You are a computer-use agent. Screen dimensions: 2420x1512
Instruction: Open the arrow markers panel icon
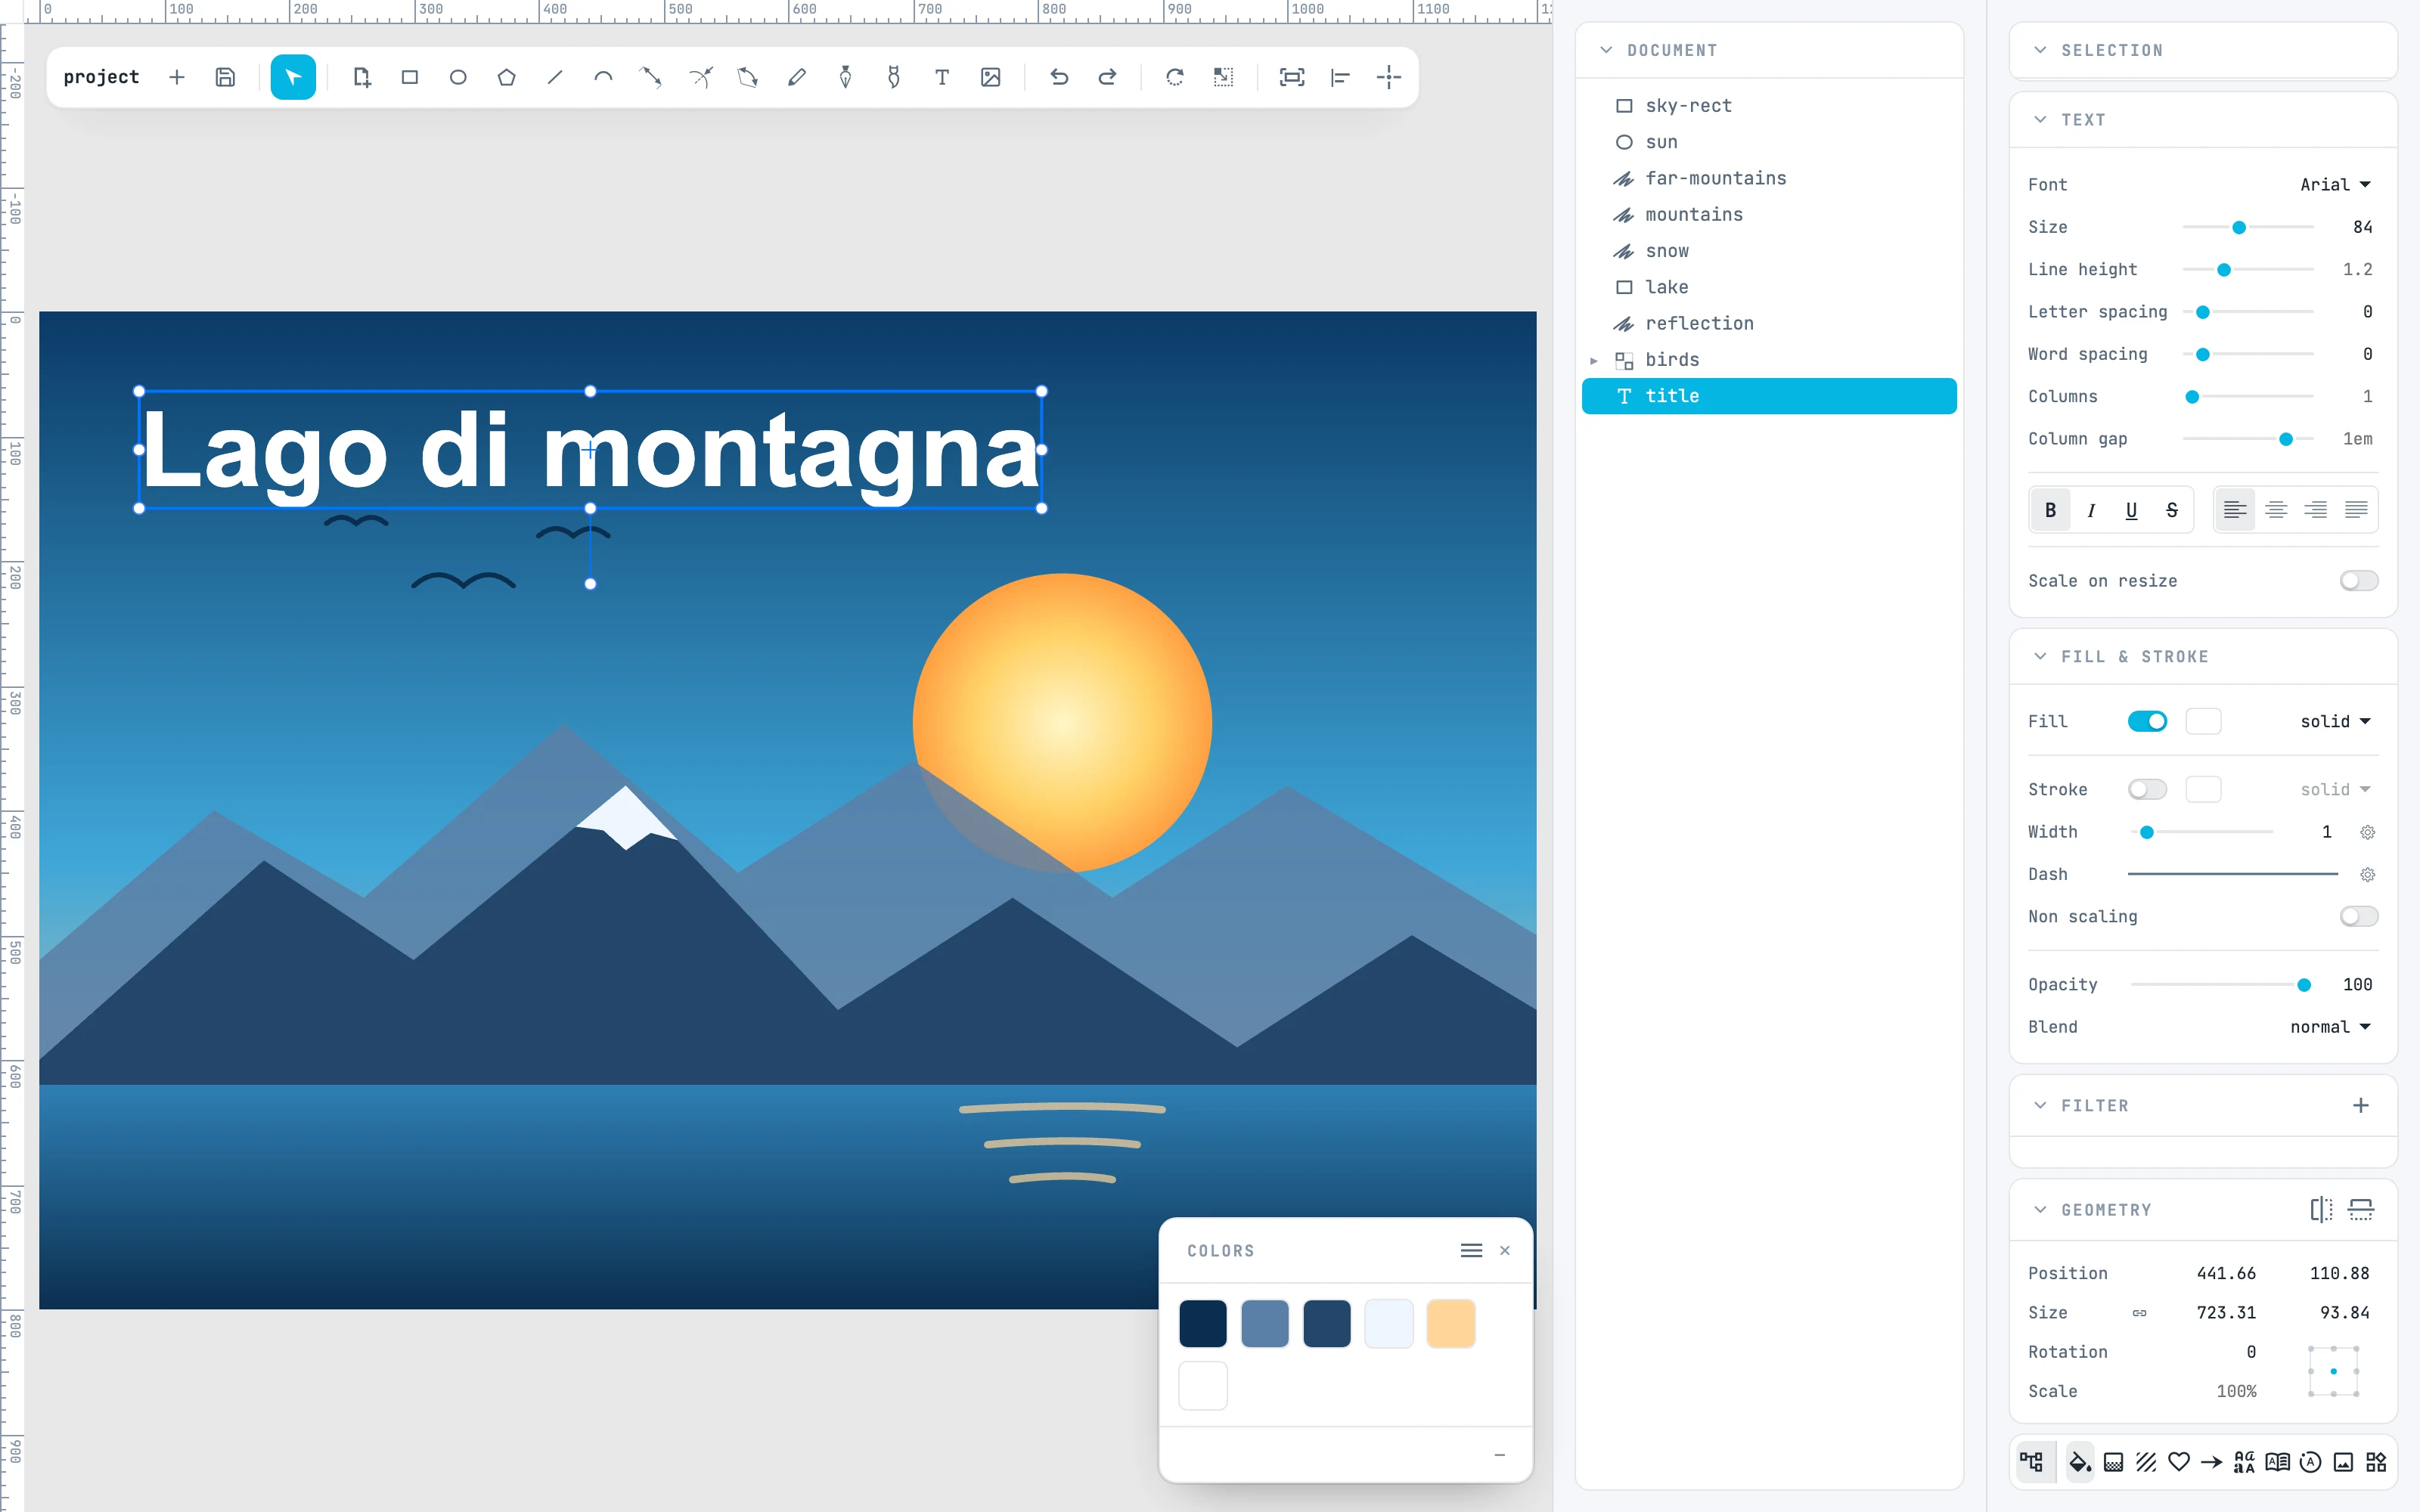coord(2212,1462)
